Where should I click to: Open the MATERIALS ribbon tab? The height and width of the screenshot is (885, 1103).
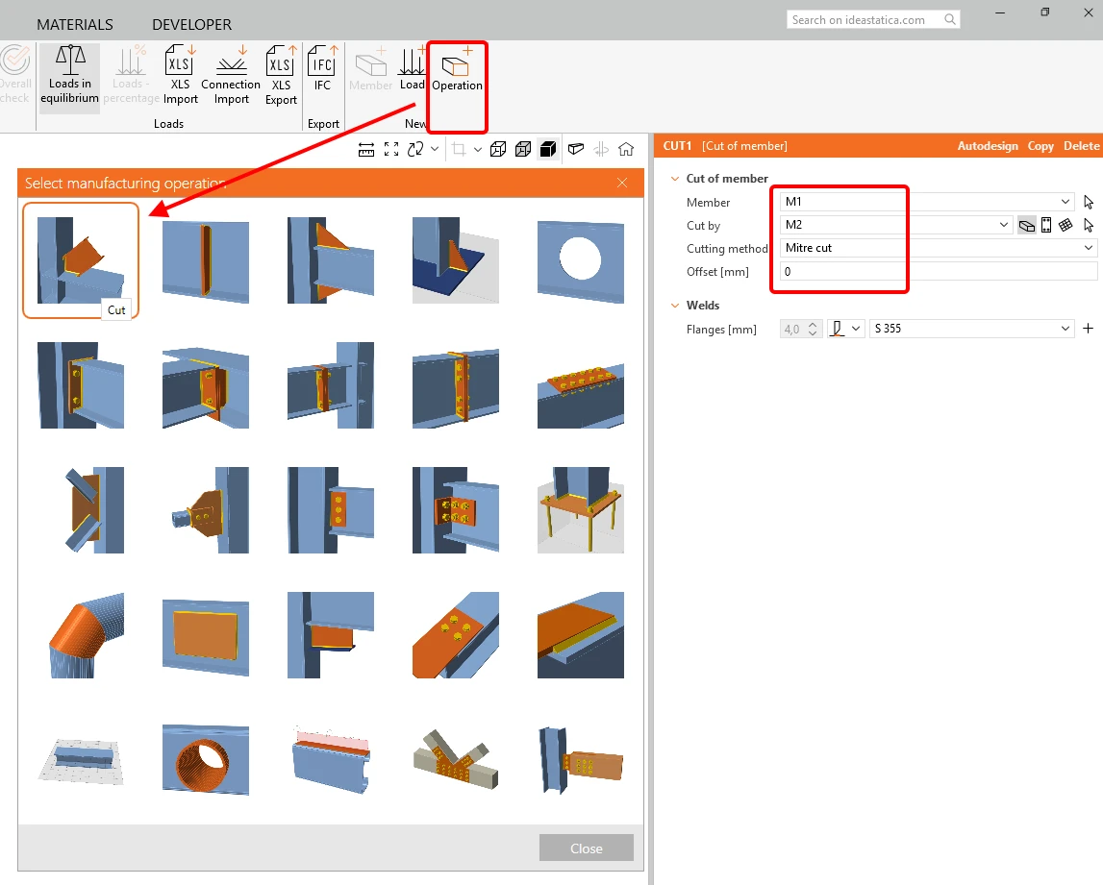point(75,25)
